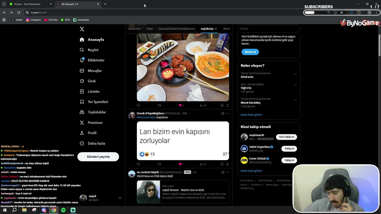Open a new Chrome tab
This screenshot has width=381, height=214.
(105, 4)
